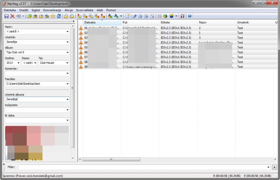The height and width of the screenshot is (180, 280).
Task: Close the Filter bar with its X
Action: click(x=4, y=164)
